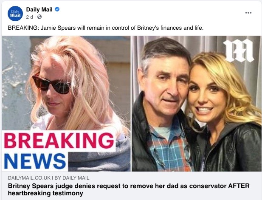The width and height of the screenshot is (262, 200).
Task: Click the BREAKING: Jamie Spears post caption
Action: click(x=106, y=28)
